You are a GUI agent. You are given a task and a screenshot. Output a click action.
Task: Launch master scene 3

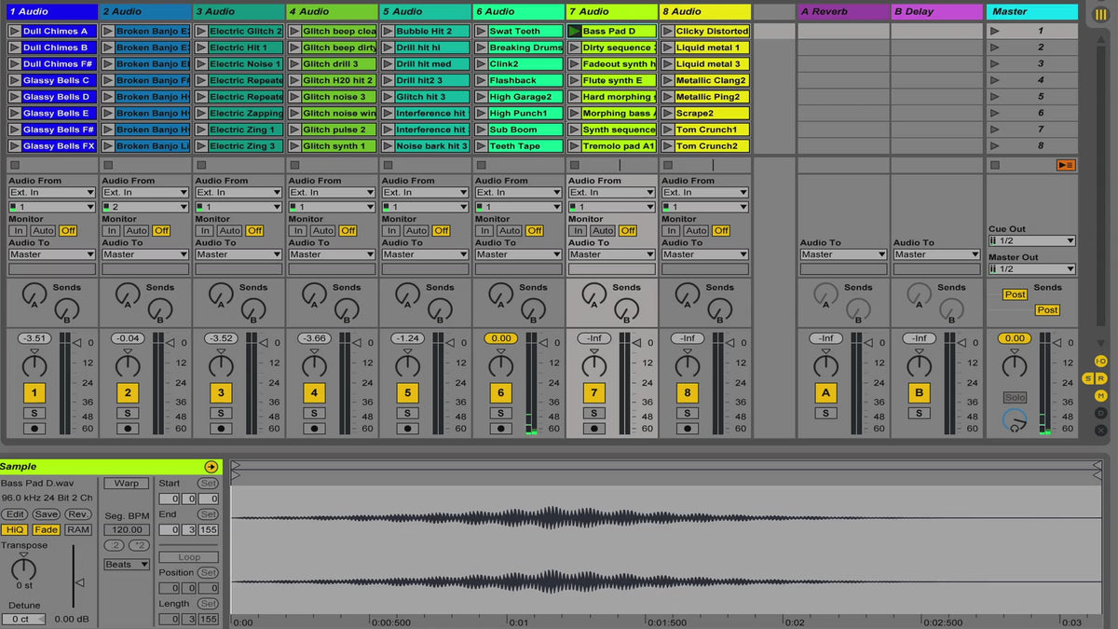(x=994, y=64)
